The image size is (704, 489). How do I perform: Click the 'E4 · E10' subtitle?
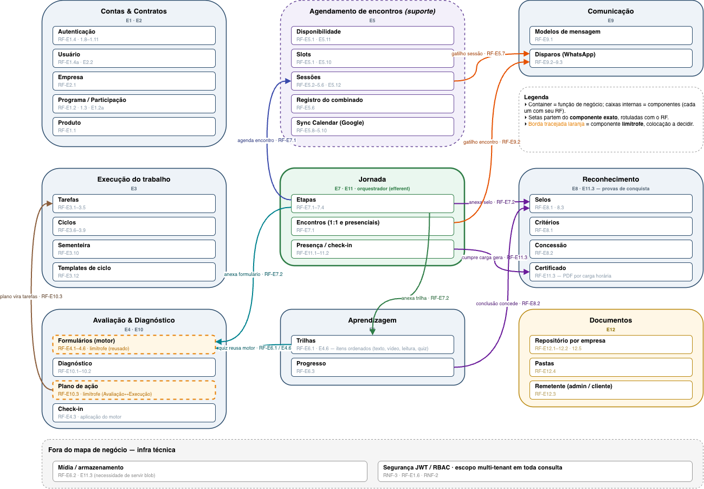[134, 330]
